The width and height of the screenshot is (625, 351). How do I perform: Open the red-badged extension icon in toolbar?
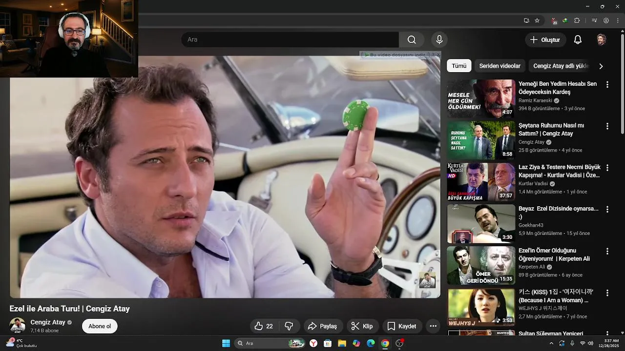(x=554, y=20)
